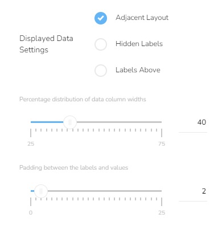The width and height of the screenshot is (222, 226).
Task: Enable the Labels Above radio button
Action: tap(101, 71)
